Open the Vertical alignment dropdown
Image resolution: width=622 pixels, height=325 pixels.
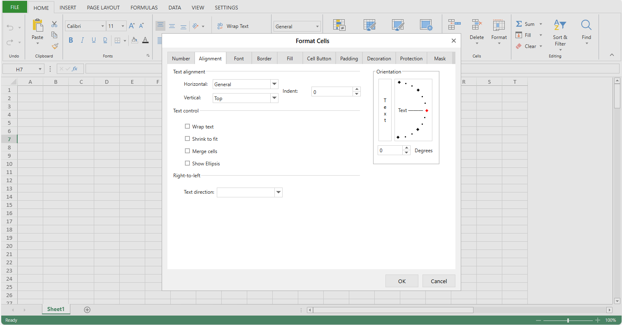274,98
